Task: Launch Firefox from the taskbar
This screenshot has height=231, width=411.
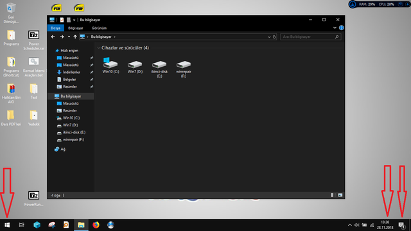Action: [96, 225]
